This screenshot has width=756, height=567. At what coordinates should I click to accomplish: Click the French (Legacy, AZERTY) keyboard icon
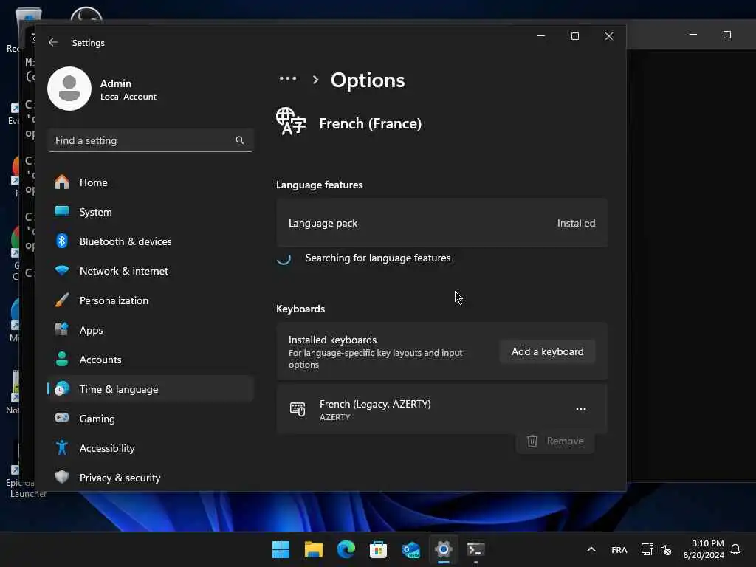tap(298, 409)
